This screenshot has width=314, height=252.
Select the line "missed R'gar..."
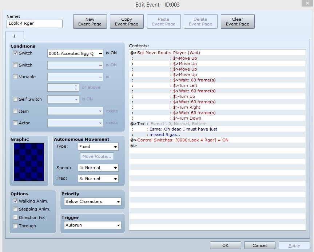[218, 135]
